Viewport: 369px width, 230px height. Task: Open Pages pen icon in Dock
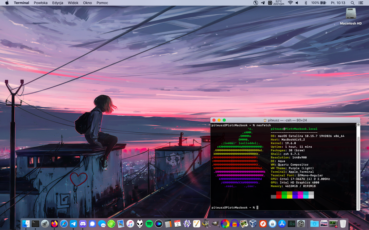click(197, 224)
